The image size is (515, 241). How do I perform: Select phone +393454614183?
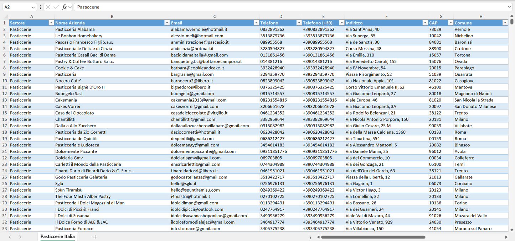point(323,145)
